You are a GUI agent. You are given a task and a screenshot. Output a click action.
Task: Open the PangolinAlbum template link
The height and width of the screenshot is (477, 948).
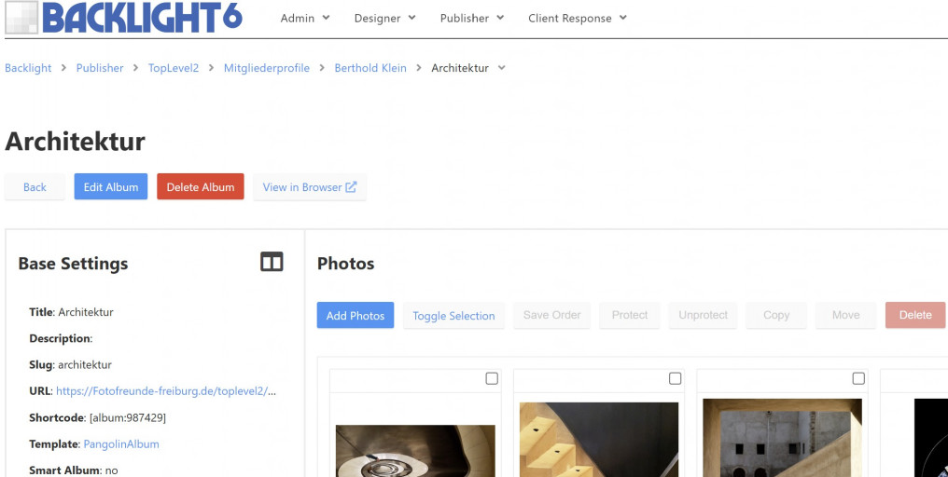120,444
